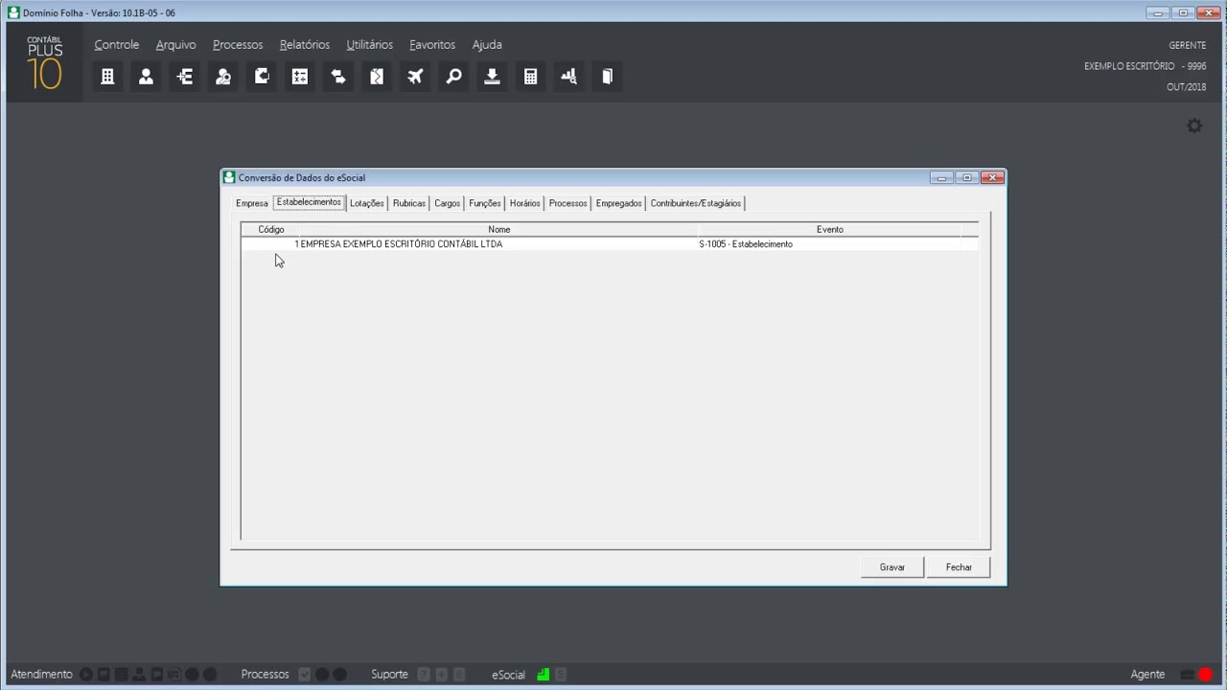Open the Relatórios menu
Screen dimensions: 1227x690
[x=305, y=45]
